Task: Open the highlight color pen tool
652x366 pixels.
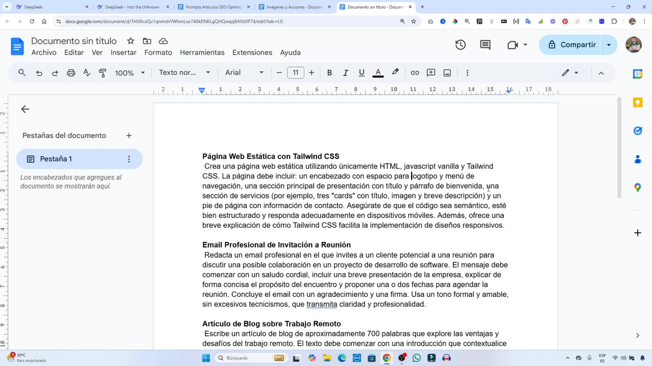Action: tap(395, 73)
